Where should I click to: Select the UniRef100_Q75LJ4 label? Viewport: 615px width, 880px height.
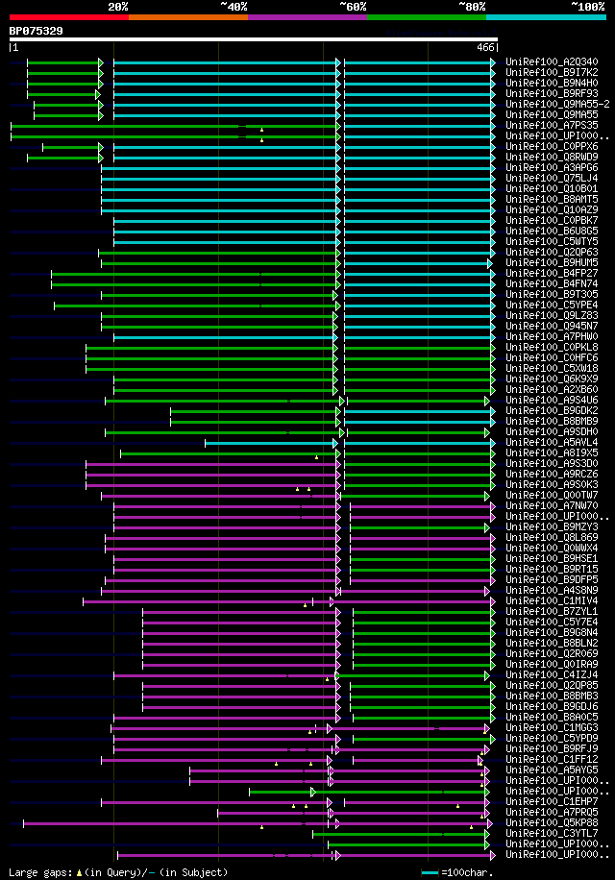pos(552,179)
